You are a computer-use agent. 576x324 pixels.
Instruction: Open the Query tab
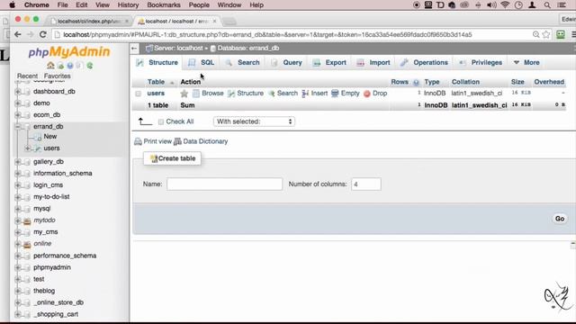pyautogui.click(x=286, y=62)
